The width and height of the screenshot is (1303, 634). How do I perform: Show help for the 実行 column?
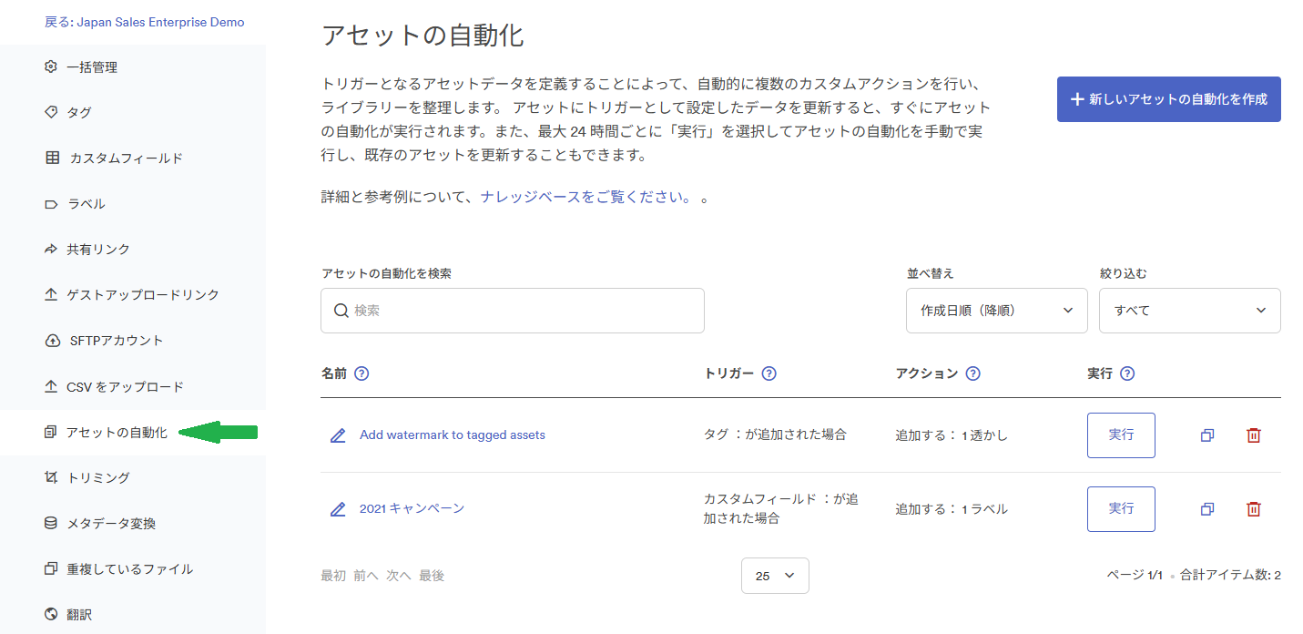pos(1127,373)
